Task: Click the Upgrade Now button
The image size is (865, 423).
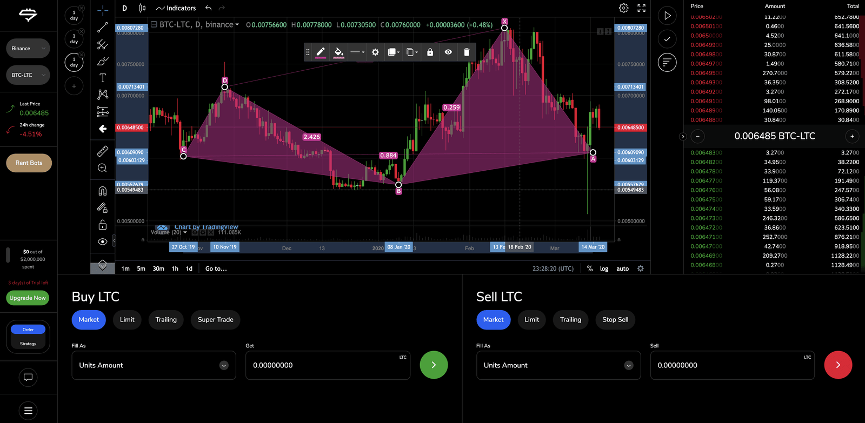Action: click(x=28, y=298)
